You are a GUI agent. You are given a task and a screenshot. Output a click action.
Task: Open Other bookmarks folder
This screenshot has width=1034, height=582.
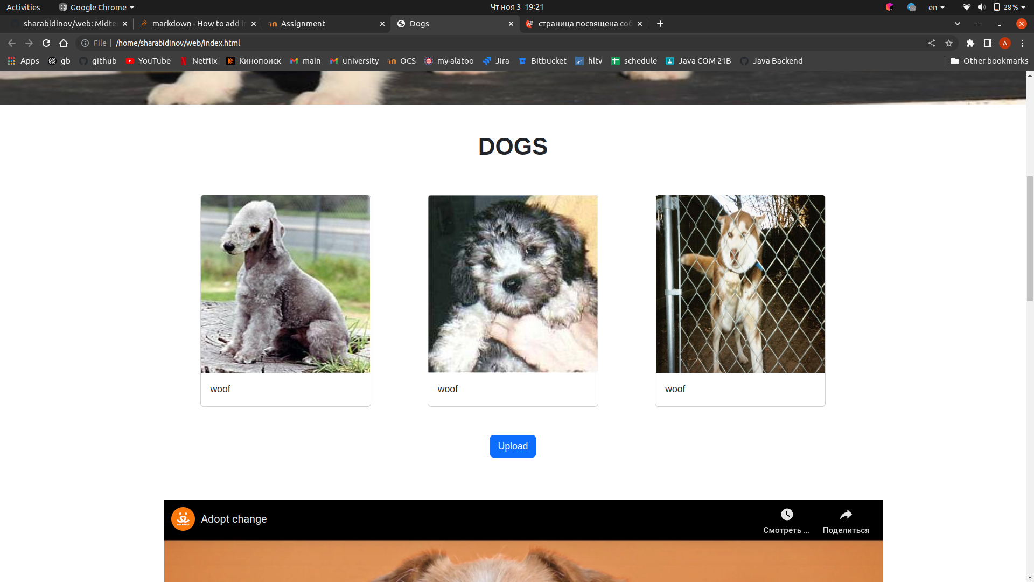pyautogui.click(x=990, y=61)
